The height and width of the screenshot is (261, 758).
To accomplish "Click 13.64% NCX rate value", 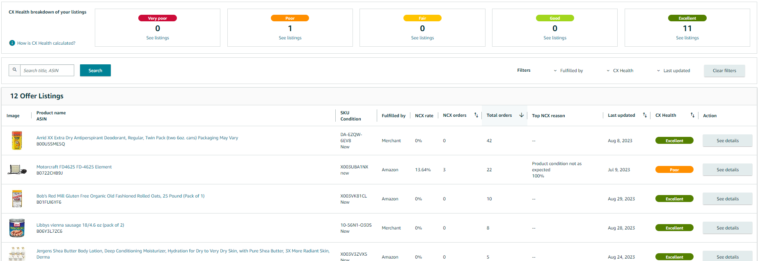I will pyautogui.click(x=423, y=170).
